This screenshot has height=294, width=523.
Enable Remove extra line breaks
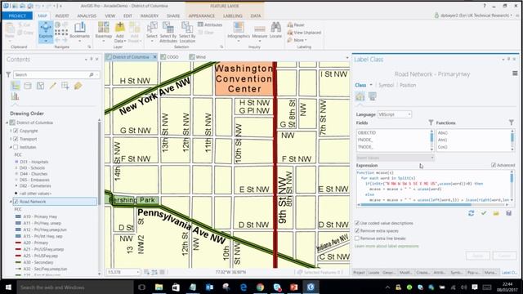[357, 238]
